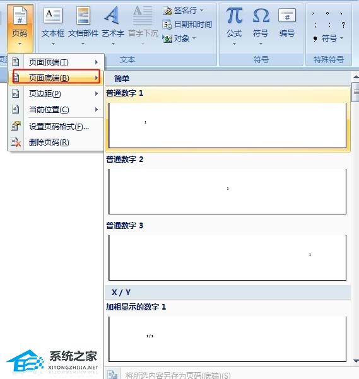The height and width of the screenshot is (379, 359).
Task: Choose 删除页码(R) menu entry
Action: [56, 142]
